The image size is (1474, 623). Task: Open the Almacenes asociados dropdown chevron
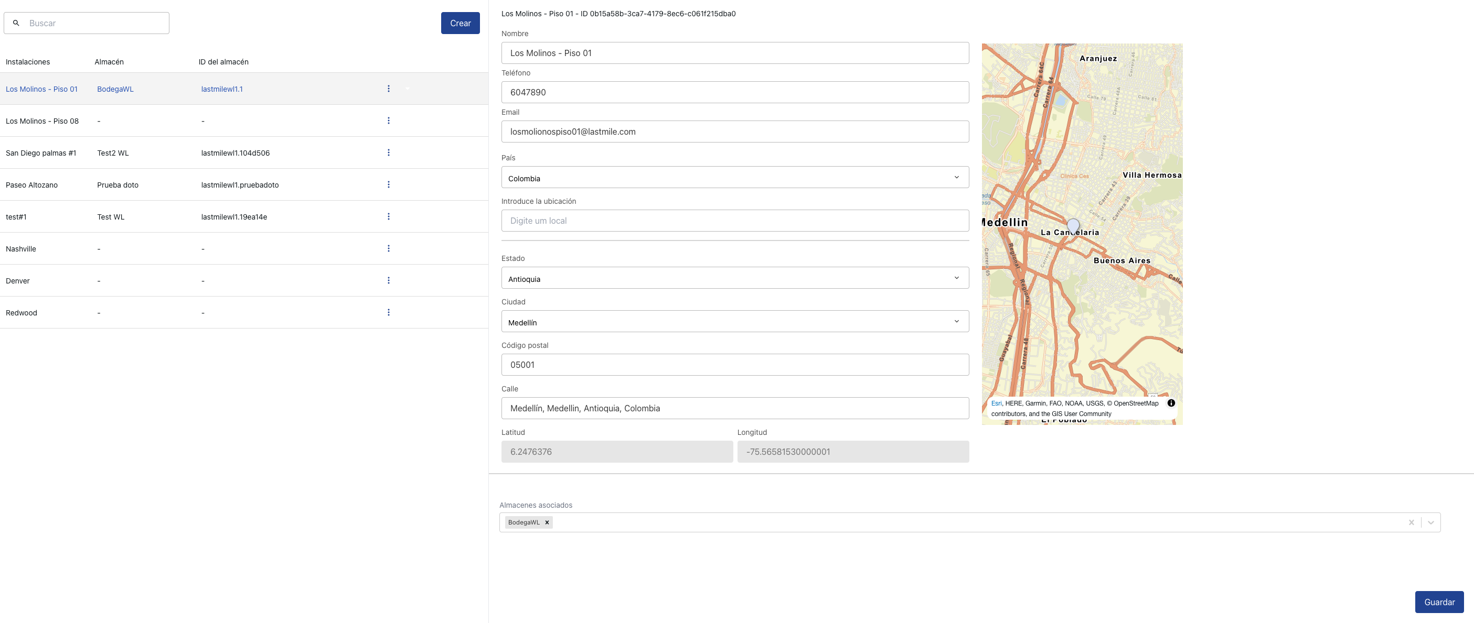(1431, 522)
